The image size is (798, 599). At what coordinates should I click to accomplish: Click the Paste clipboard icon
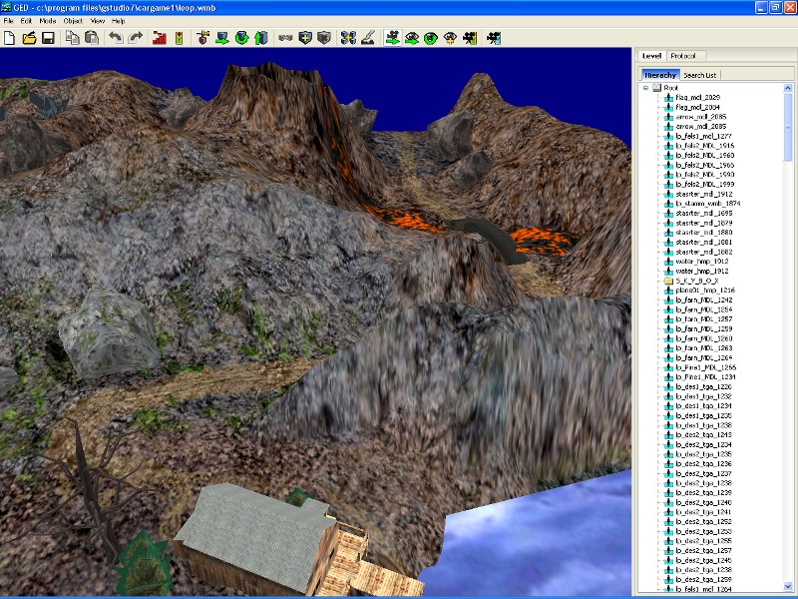[92, 38]
